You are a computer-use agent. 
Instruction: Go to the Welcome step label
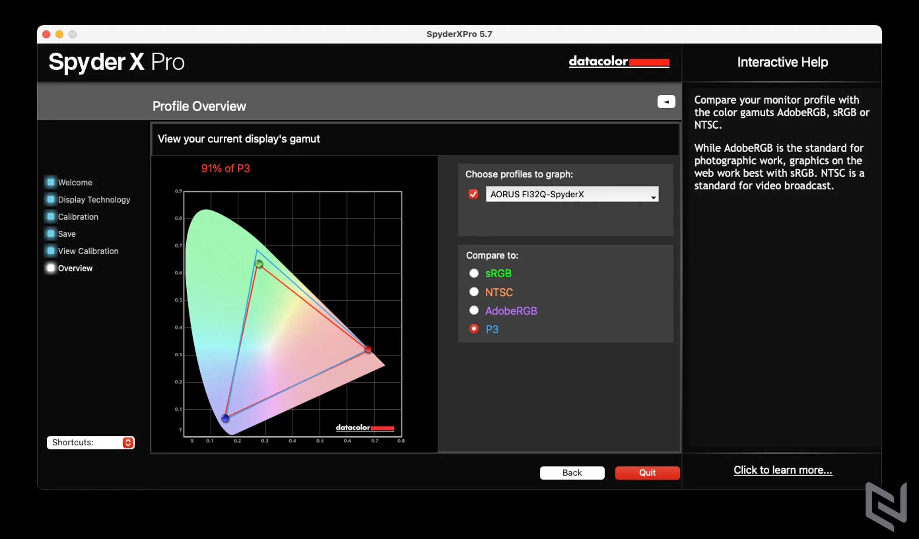click(x=75, y=182)
